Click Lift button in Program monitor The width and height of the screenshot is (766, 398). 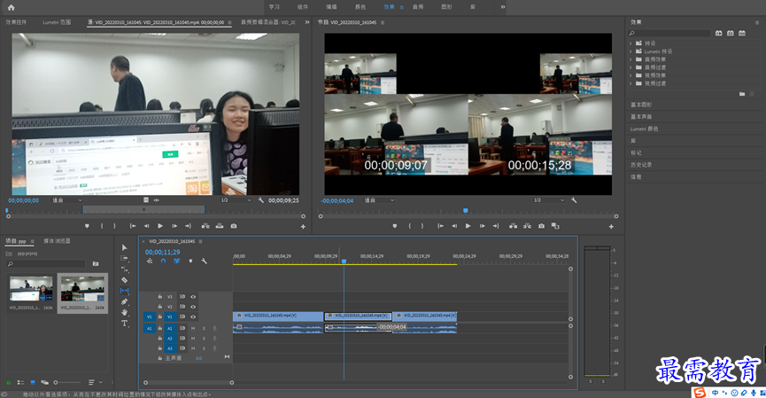tap(513, 226)
